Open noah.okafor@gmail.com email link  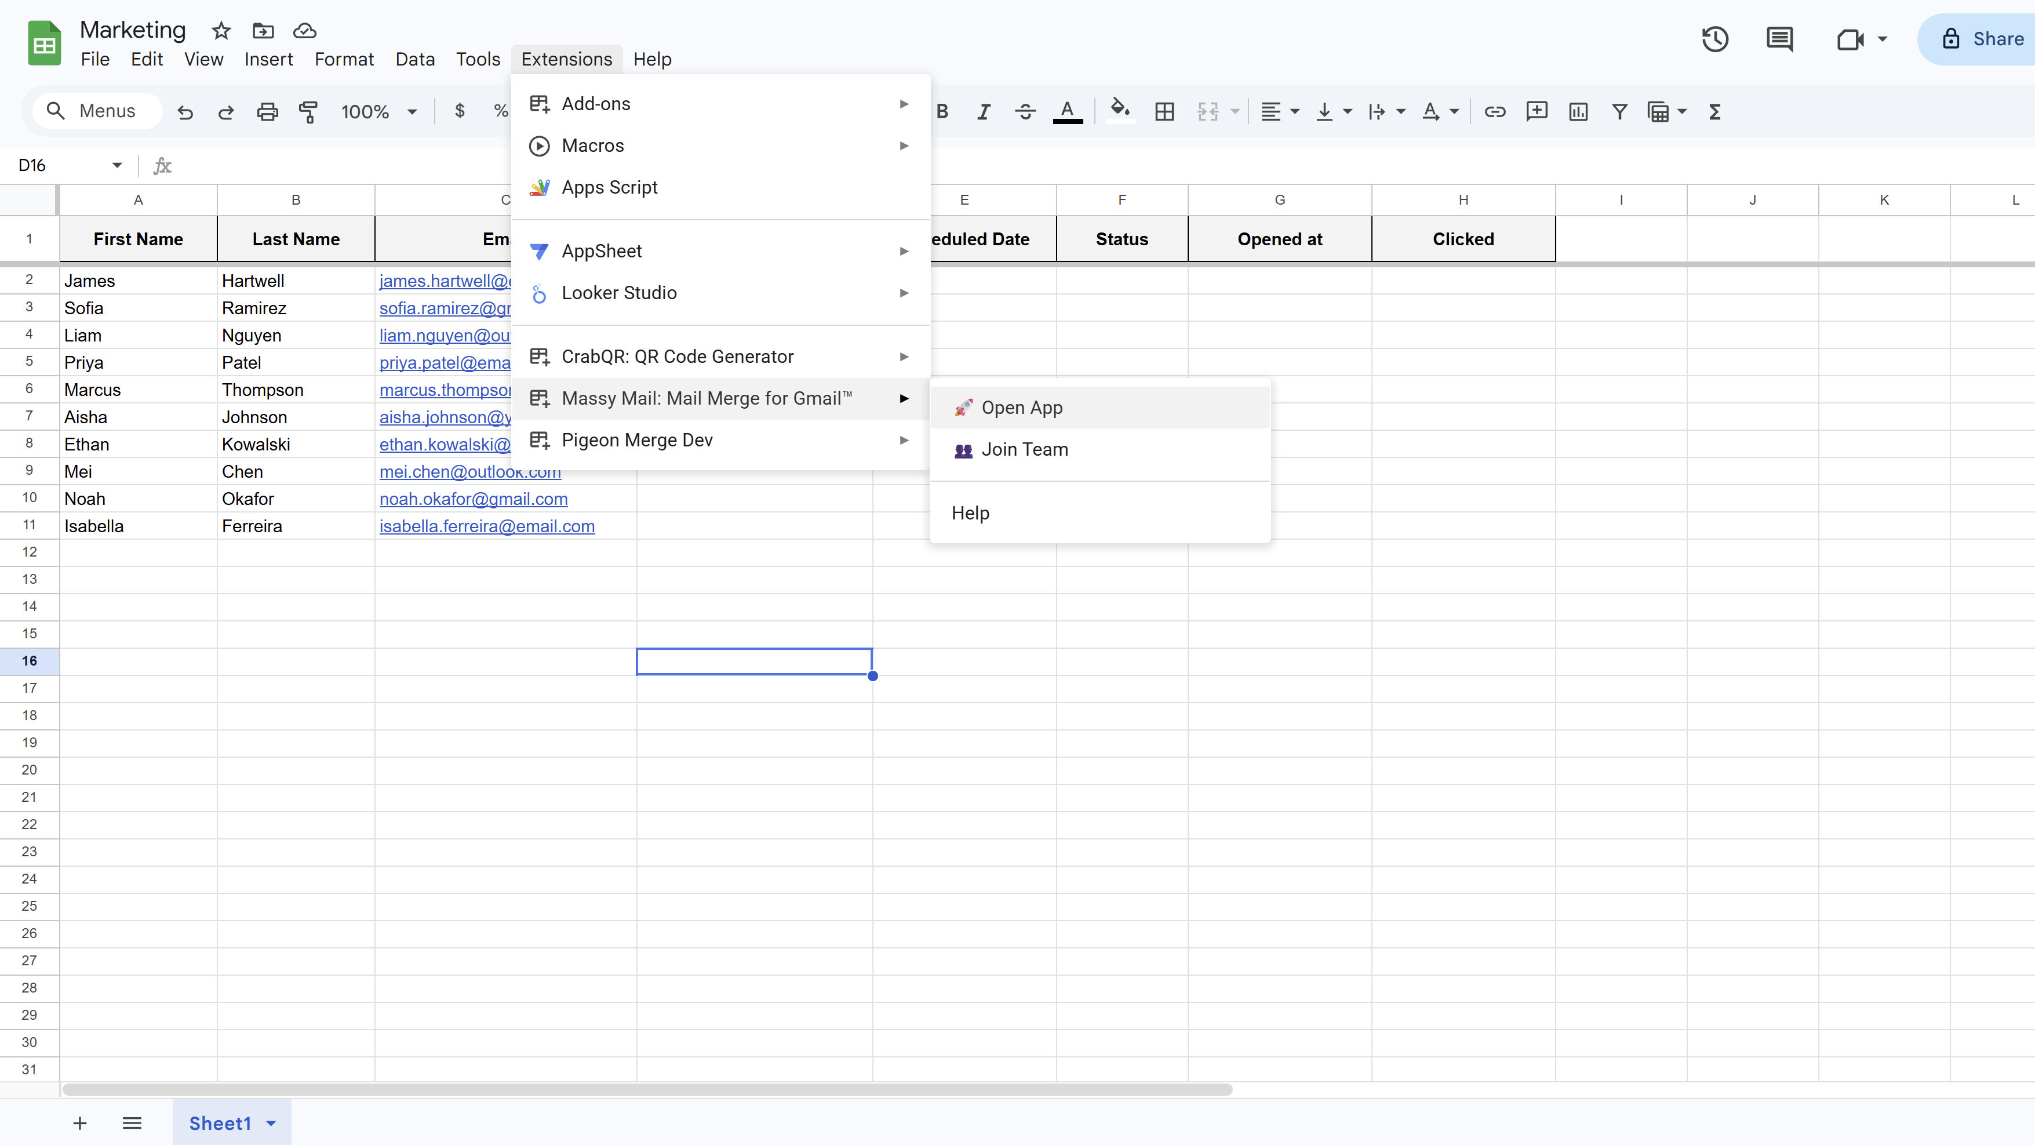tap(473, 499)
